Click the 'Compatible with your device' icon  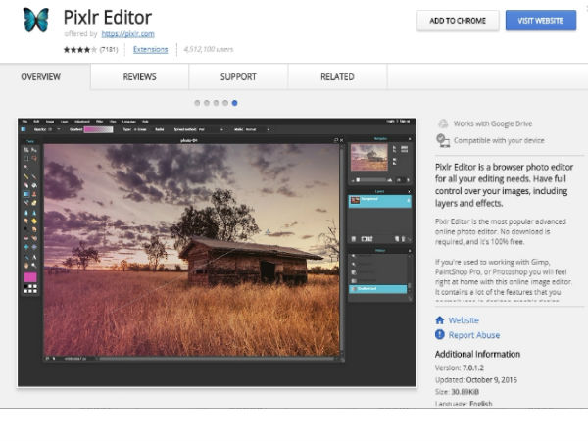pos(443,140)
